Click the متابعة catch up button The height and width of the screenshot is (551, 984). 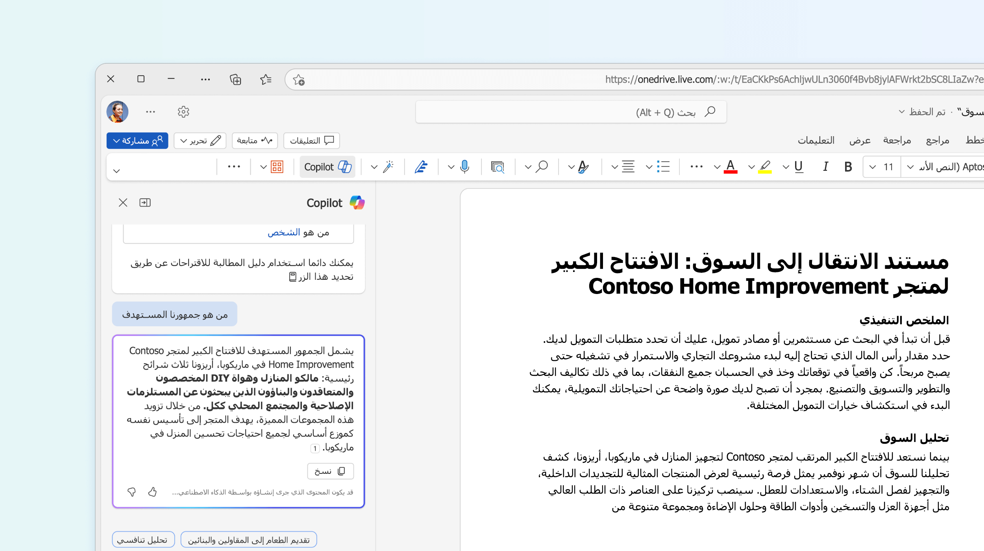click(x=255, y=141)
